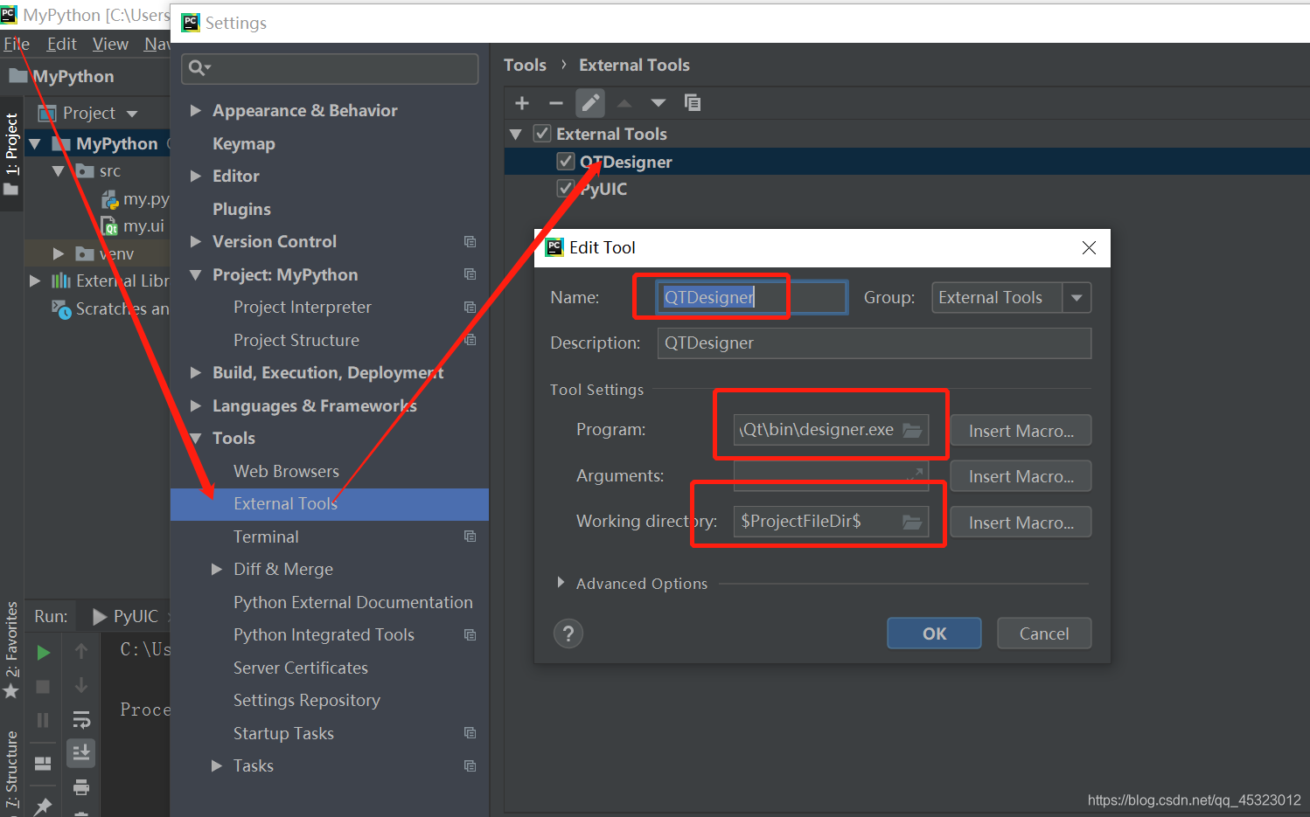Expand Appearance & Behavior settings

point(196,110)
